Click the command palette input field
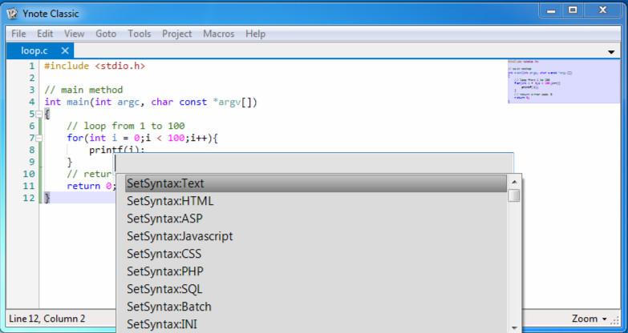Viewport: 628px width, 333px height. click(314, 163)
